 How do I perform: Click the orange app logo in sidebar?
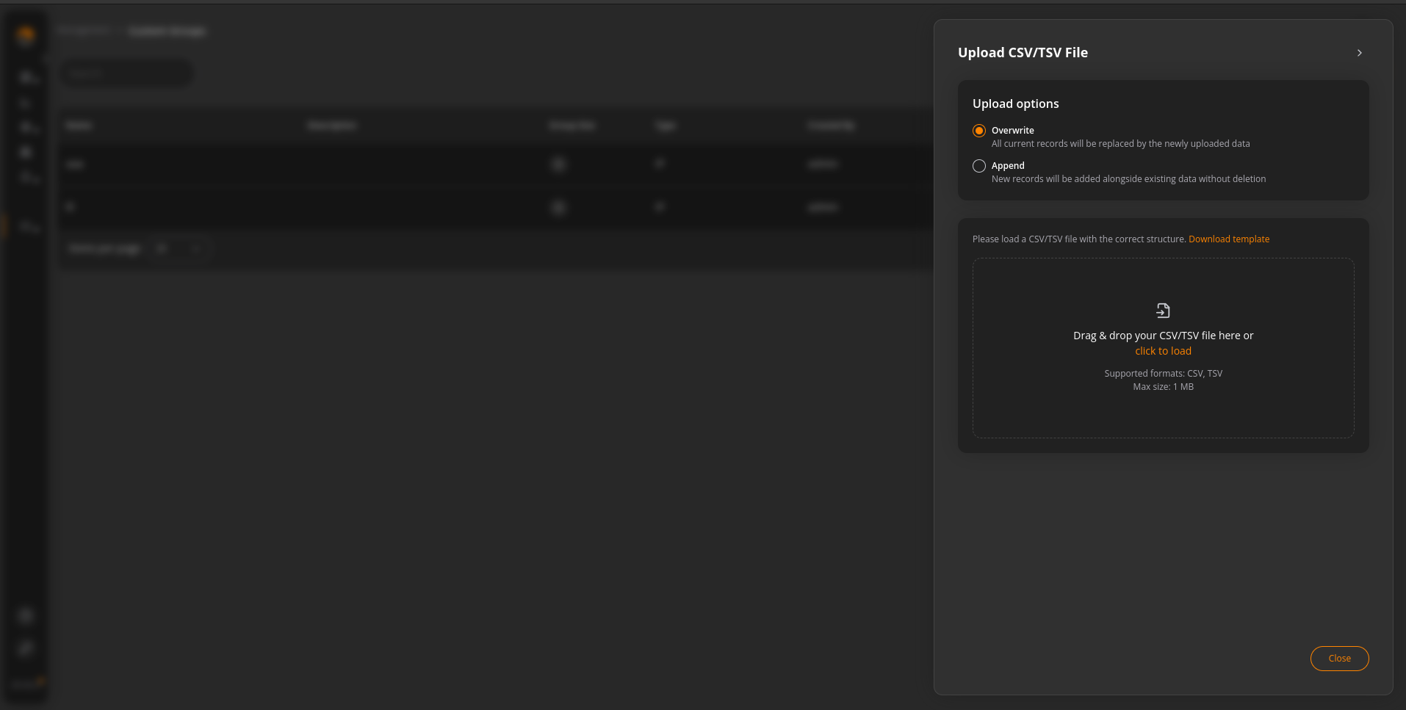pos(26,35)
